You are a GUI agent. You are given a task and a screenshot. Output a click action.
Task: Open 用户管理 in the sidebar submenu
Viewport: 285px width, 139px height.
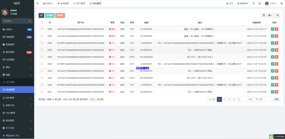click(11, 82)
